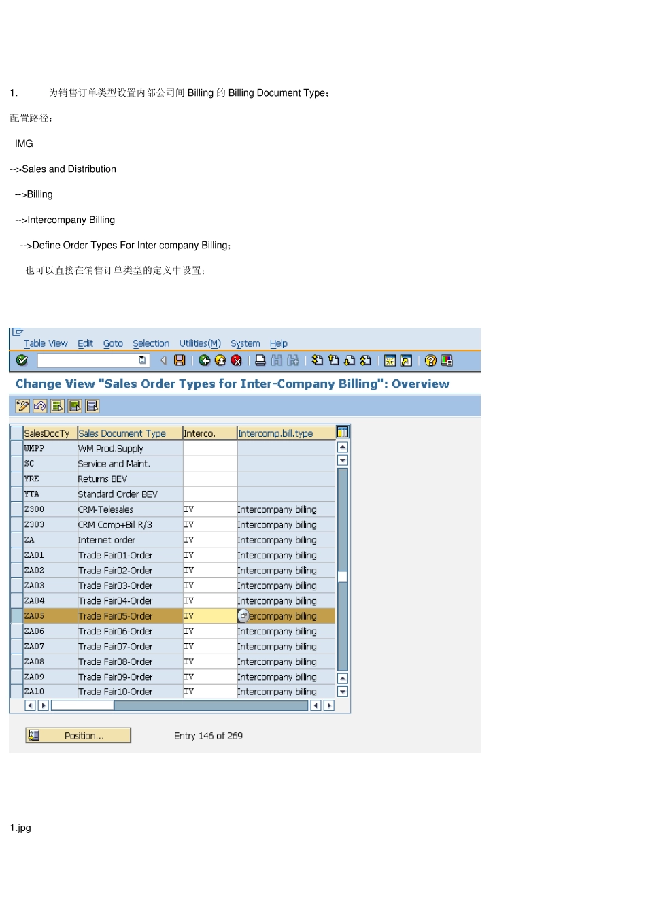
Task: Click the horizontal scrollbar thumb
Action: click(82, 706)
